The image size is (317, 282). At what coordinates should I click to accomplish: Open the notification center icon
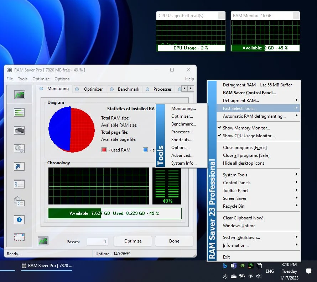pyautogui.click(x=309, y=271)
